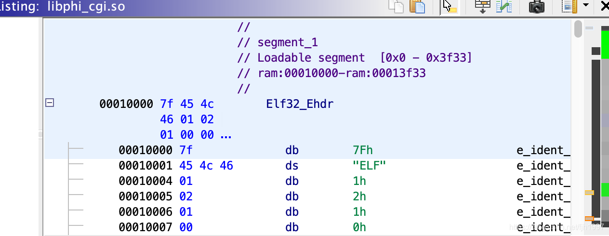Screen dimensions: 609x236
Task: Select the Elf32_Ehdr label
Action: 300,104
